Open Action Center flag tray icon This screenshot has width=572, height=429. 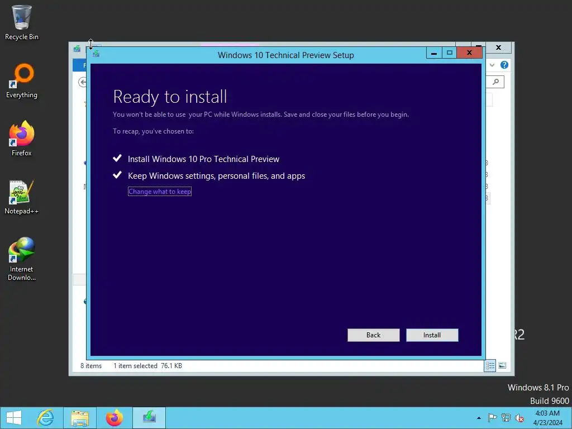pos(492,418)
